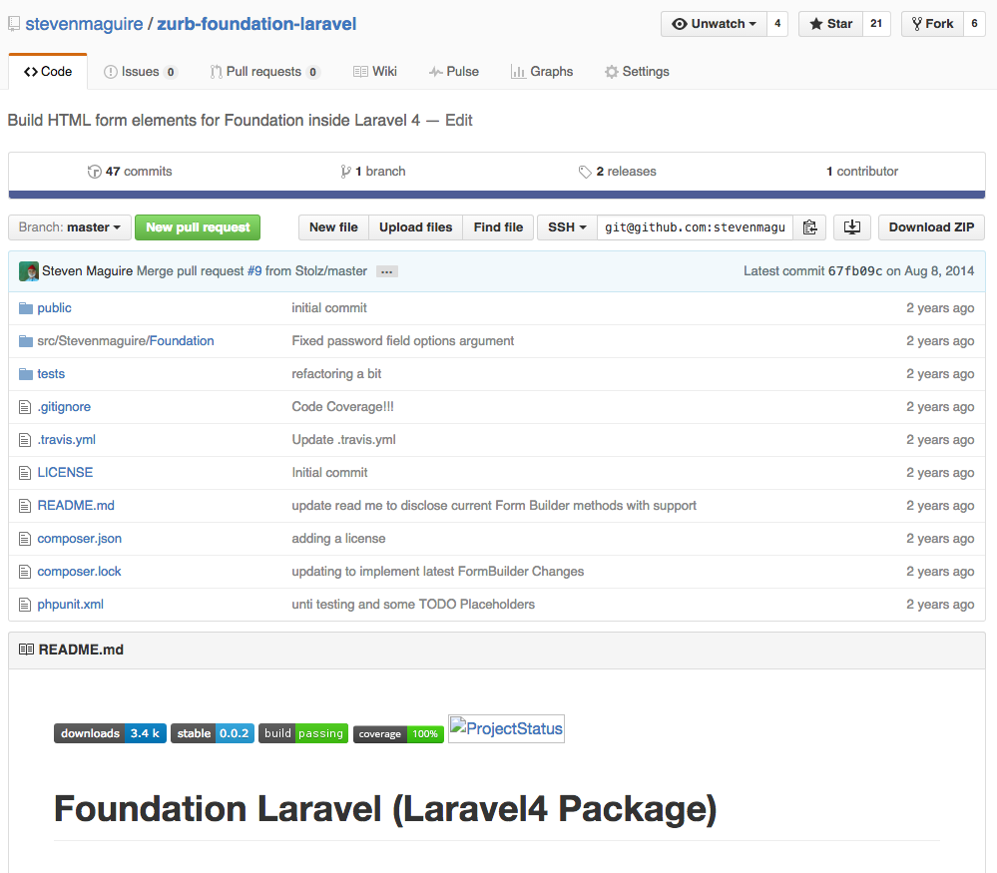View the 2 releases link
This screenshot has height=873, width=997.
coord(618,172)
